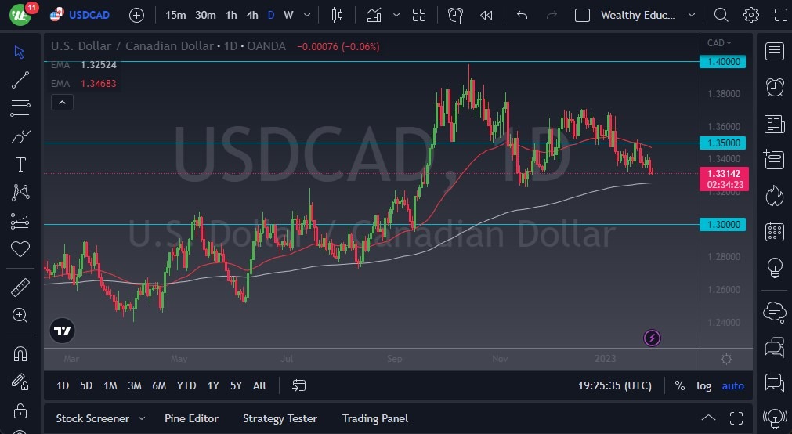Screen dimensions: 792x434
Task: Expand the timeframe list dropdown
Action: (307, 15)
